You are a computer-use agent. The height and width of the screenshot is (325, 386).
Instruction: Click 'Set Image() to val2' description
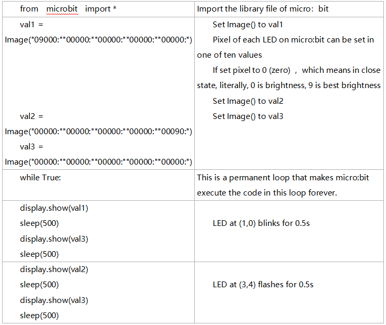coord(248,101)
